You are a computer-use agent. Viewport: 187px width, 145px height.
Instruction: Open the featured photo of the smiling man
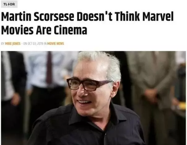pyautogui.click(x=94, y=98)
